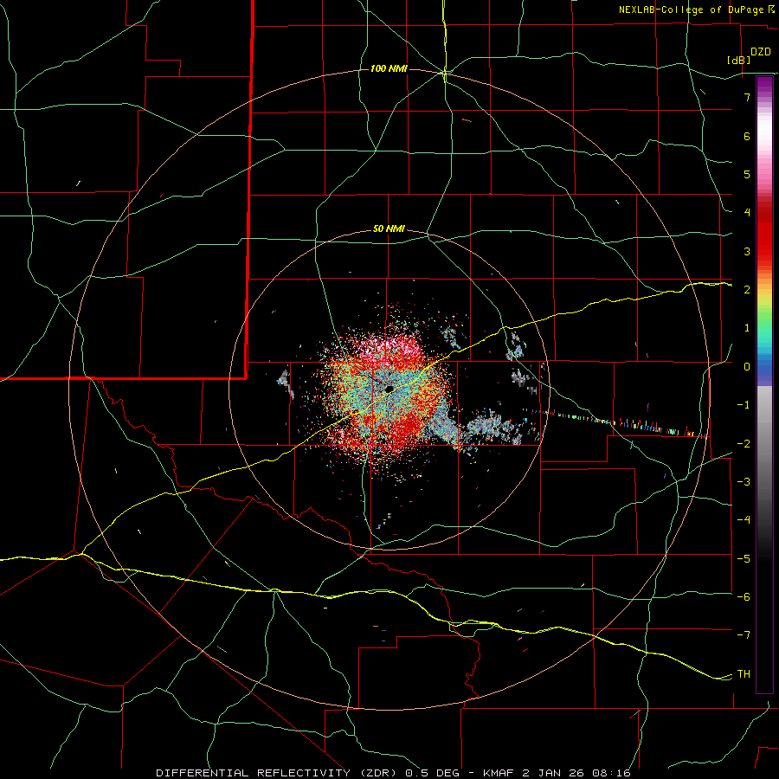Click the 7 dB scale label
This screenshot has height=779, width=779.
click(747, 97)
